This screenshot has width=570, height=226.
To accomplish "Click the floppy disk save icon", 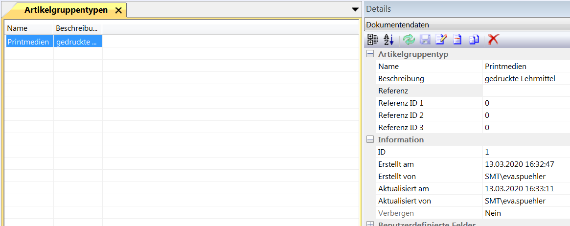I will tap(425, 40).
